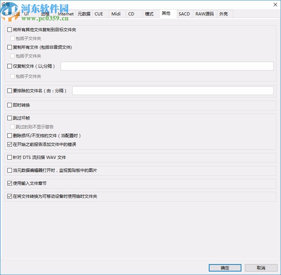Image resolution: width=281 pixels, height=275 pixels.
Task: Turn on 即时转换 instant conversion
Action: click(x=9, y=105)
